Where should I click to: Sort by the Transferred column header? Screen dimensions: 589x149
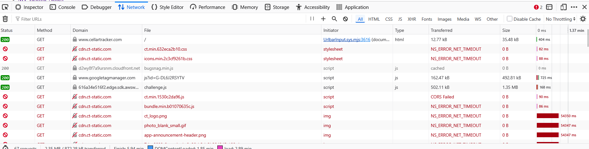(441, 30)
